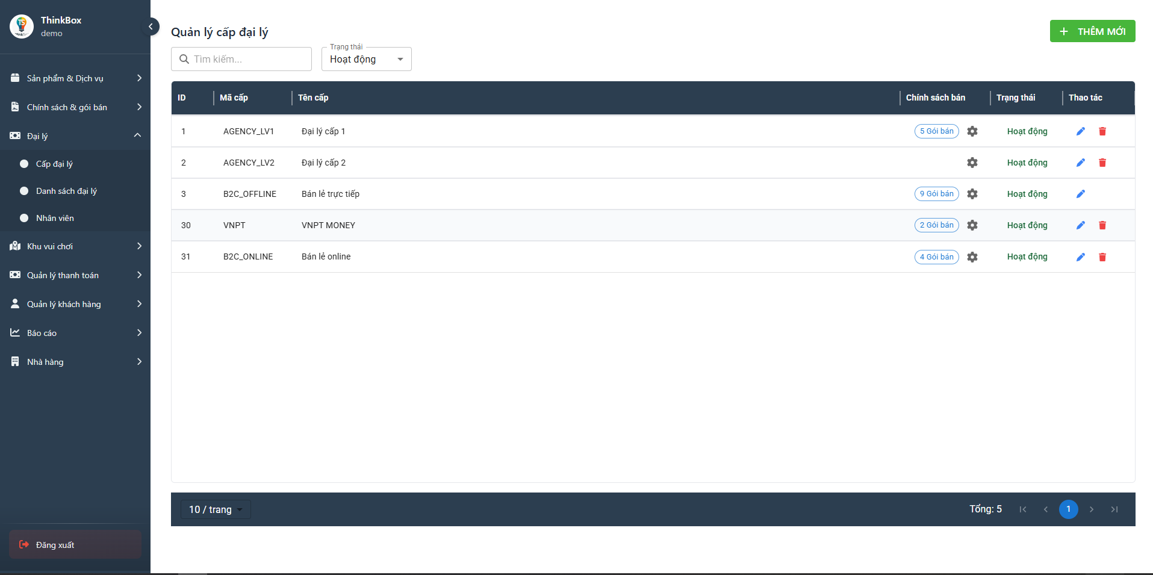Click the THÊM MỚI button
The height and width of the screenshot is (575, 1153).
pyautogui.click(x=1092, y=31)
